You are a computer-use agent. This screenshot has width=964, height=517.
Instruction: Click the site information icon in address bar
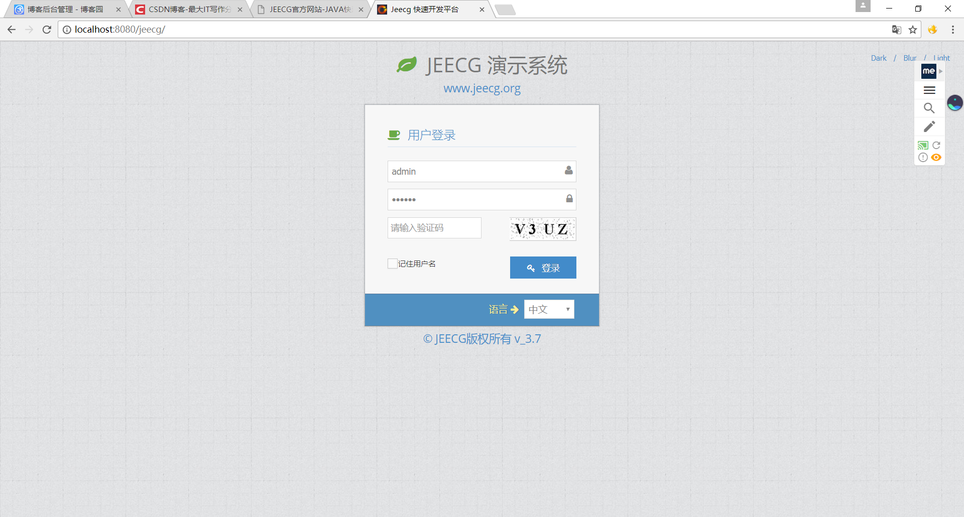point(67,30)
